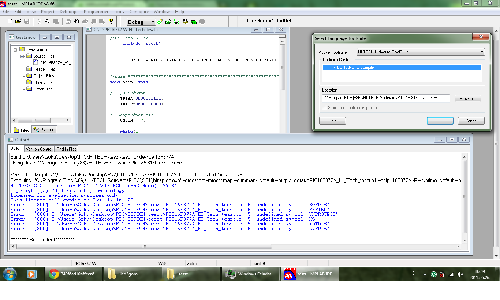Select the Object Files folder in tree
The width and height of the screenshot is (500, 300).
pos(44,76)
